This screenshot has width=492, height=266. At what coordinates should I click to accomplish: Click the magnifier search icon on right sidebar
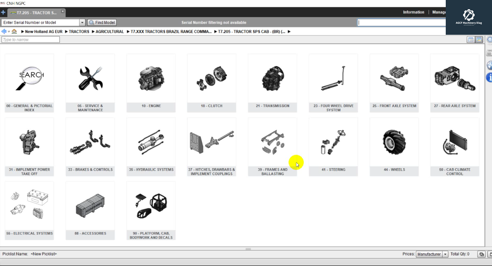click(x=489, y=39)
